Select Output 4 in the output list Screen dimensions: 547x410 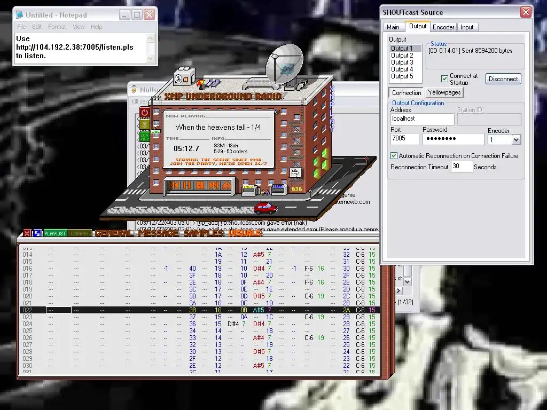[x=405, y=69]
